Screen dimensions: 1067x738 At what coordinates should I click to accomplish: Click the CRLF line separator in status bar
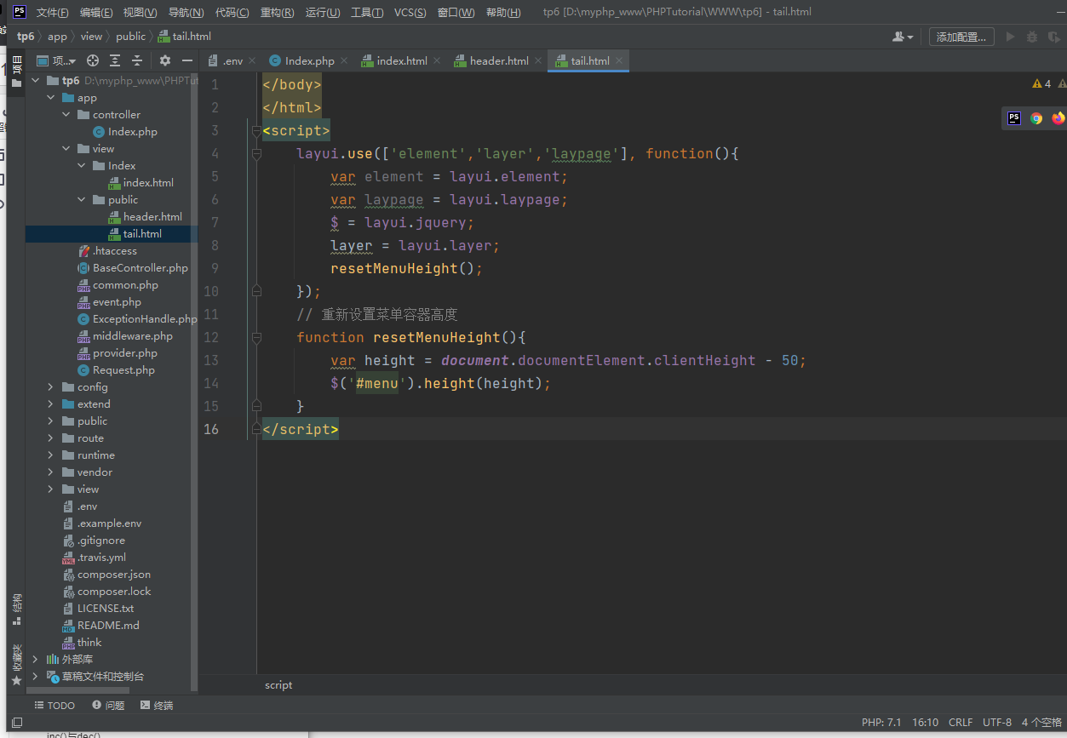point(961,723)
